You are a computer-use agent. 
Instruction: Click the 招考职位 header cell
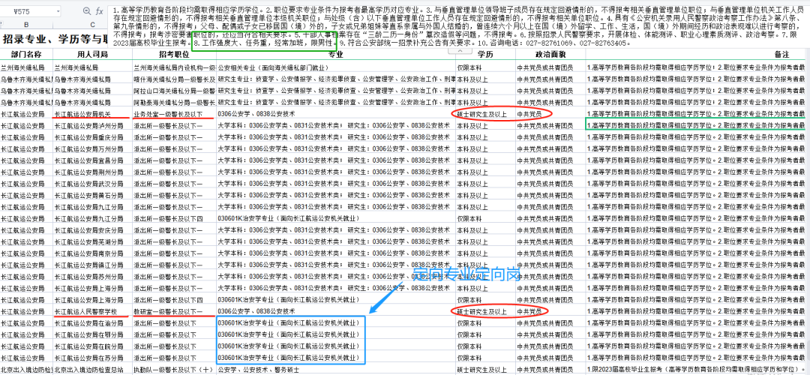coord(174,54)
